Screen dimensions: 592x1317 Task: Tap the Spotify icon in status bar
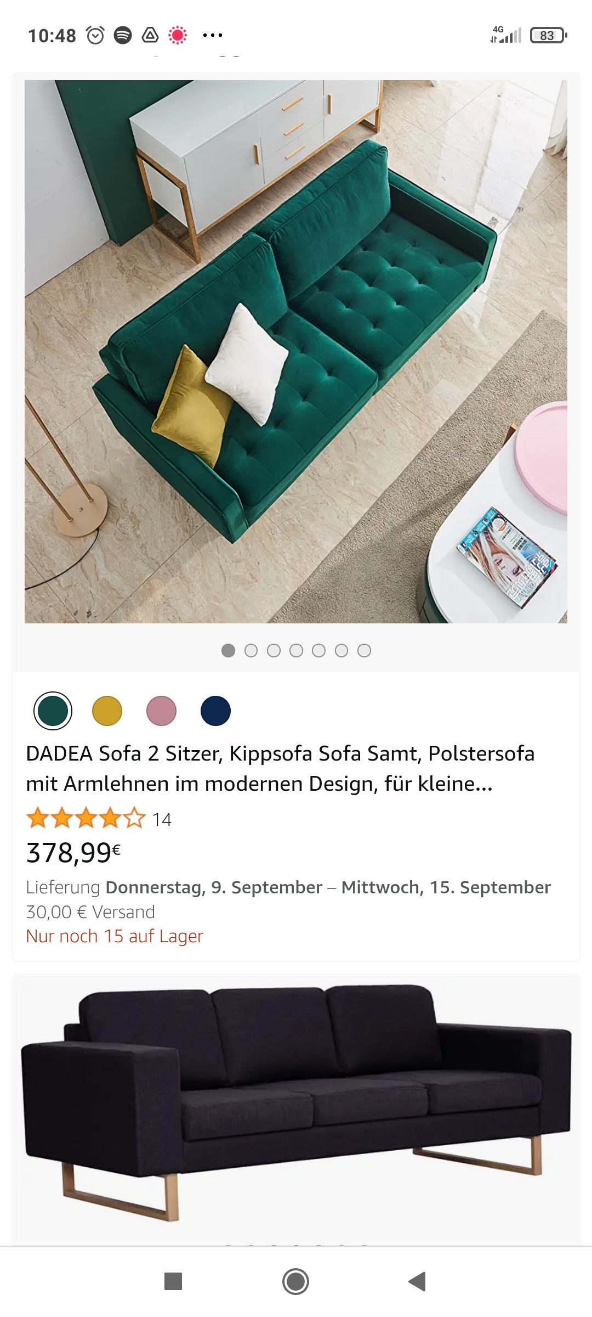[x=123, y=35]
